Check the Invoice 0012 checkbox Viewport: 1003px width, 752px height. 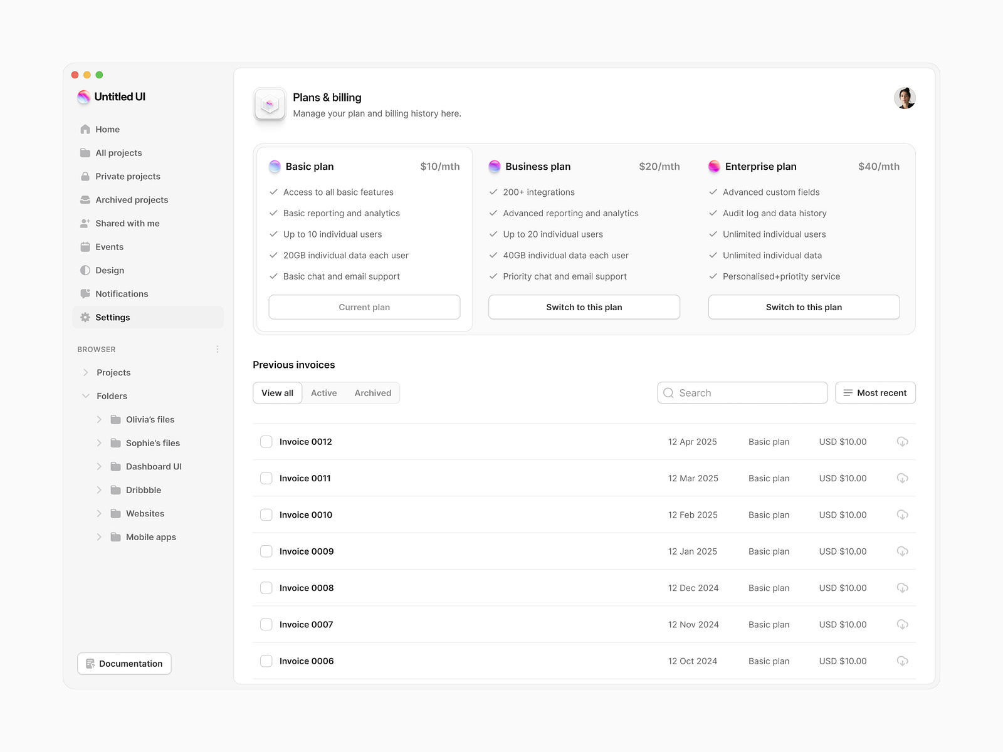(x=266, y=442)
